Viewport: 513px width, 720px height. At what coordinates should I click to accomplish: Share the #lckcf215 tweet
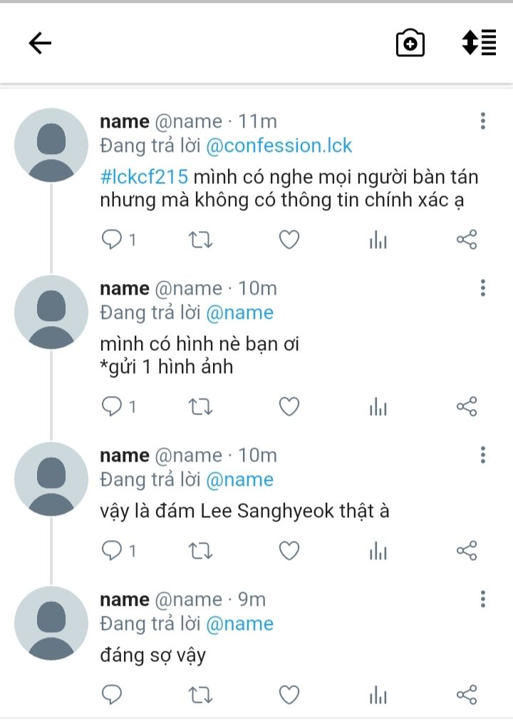click(467, 240)
